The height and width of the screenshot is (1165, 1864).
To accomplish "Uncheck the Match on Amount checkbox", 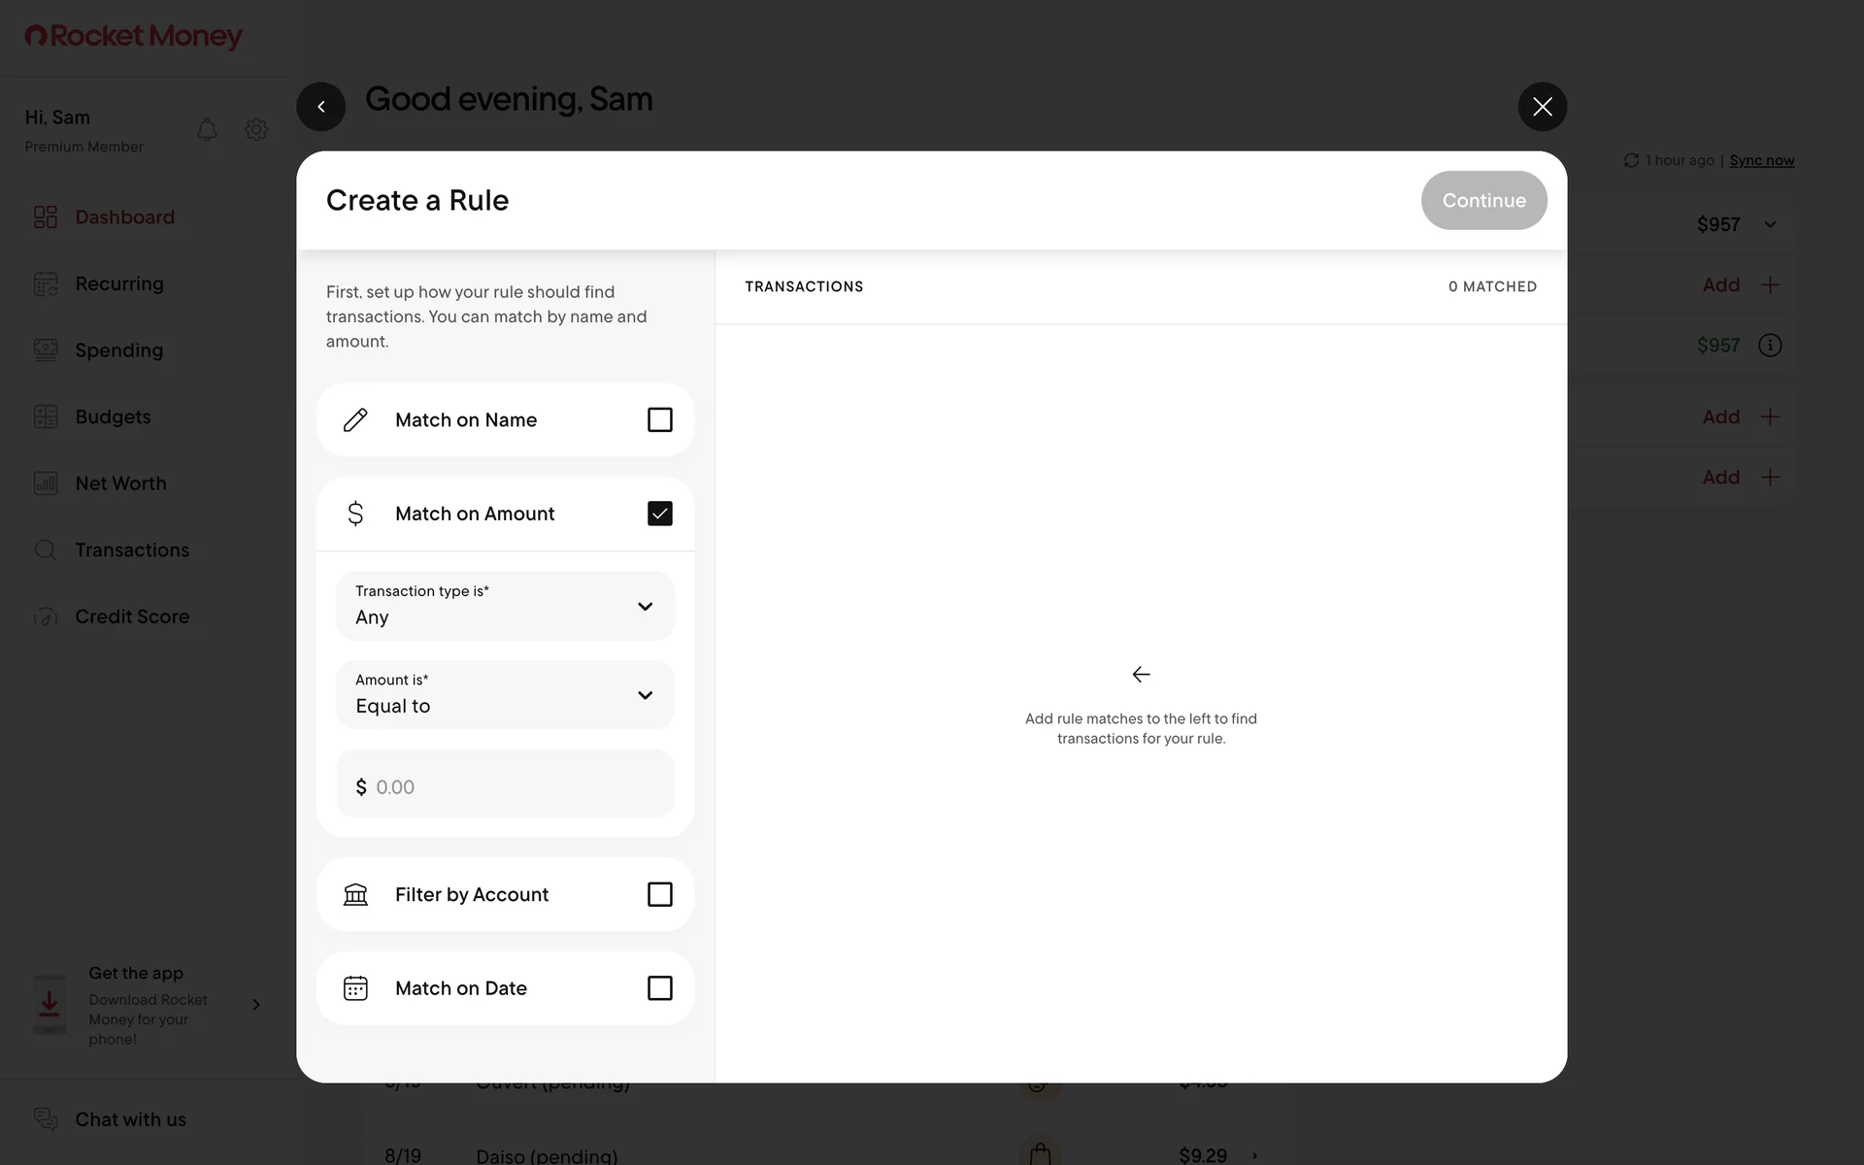I will click(x=659, y=514).
